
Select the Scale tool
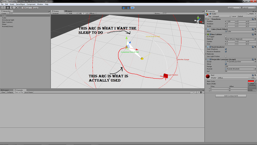[x=16, y=8]
